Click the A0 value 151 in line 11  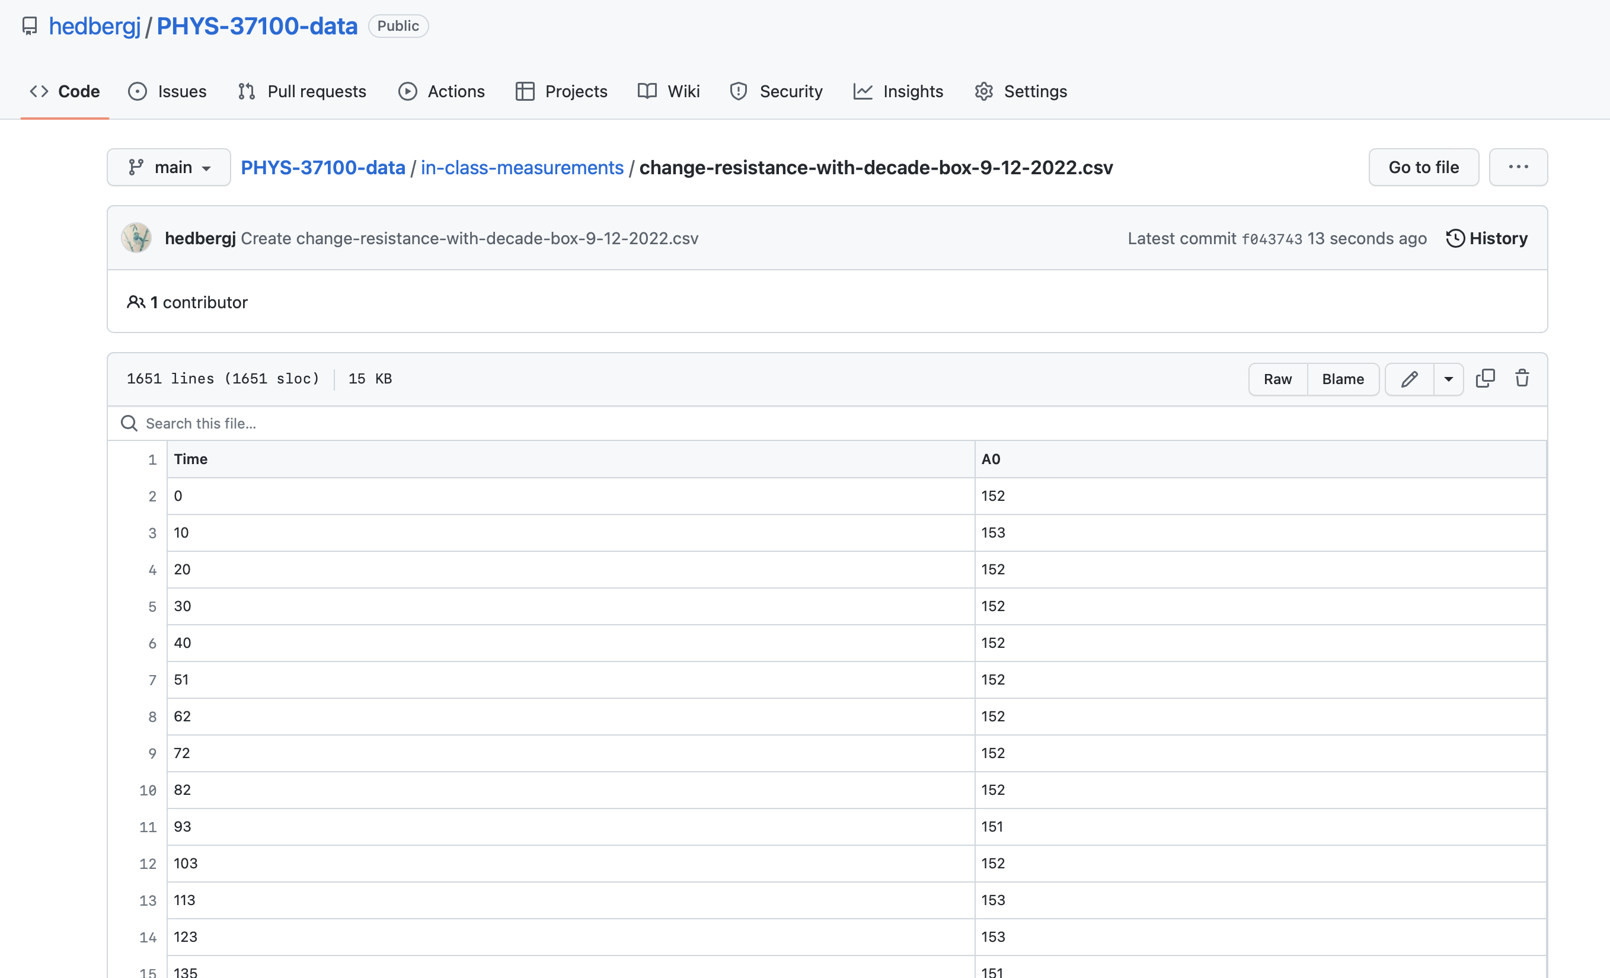1260,827
